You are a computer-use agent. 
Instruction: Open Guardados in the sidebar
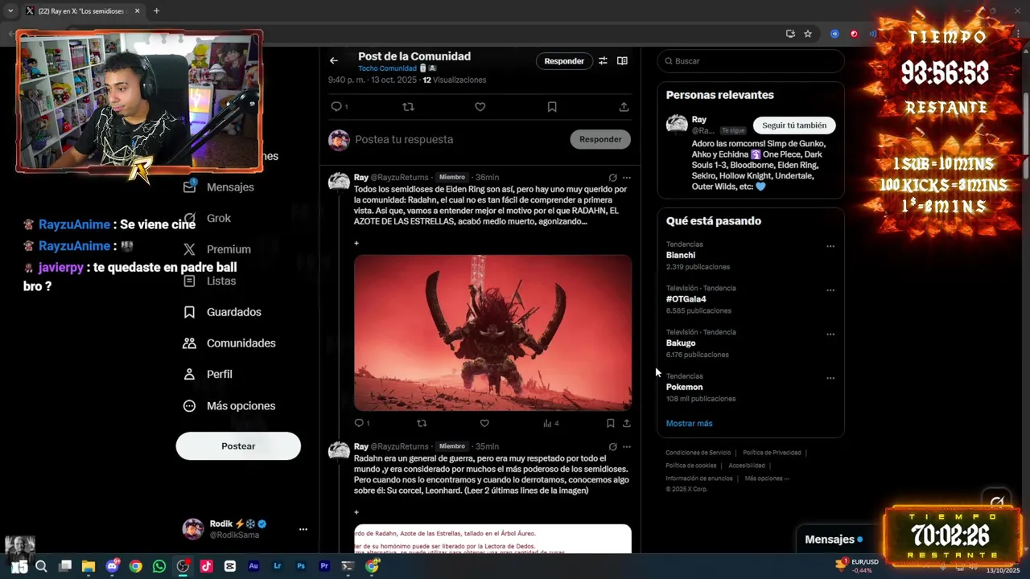222,312
